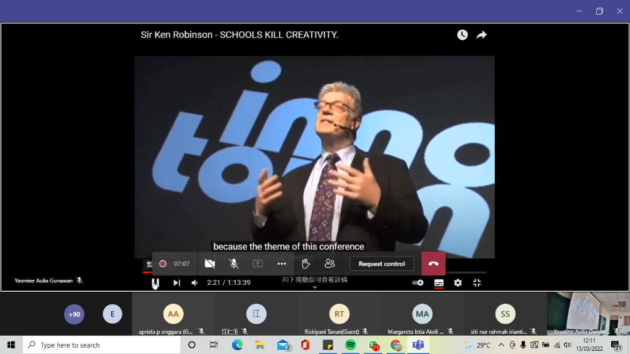
Task: Click video time 2:21 / 1:13:39
Action: 229,282
